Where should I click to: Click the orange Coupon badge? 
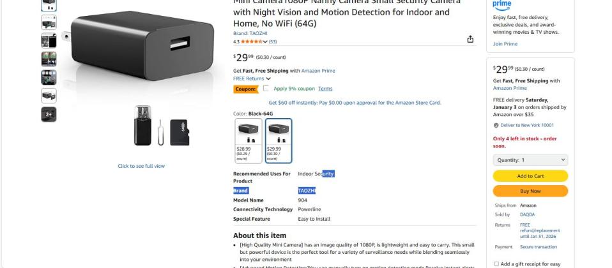pos(245,89)
